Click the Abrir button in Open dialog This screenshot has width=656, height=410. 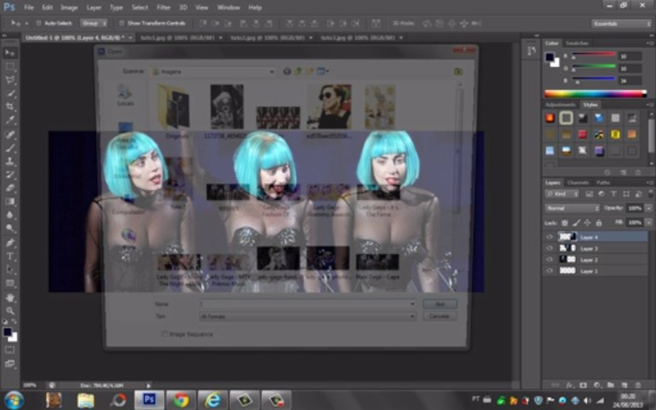[439, 304]
